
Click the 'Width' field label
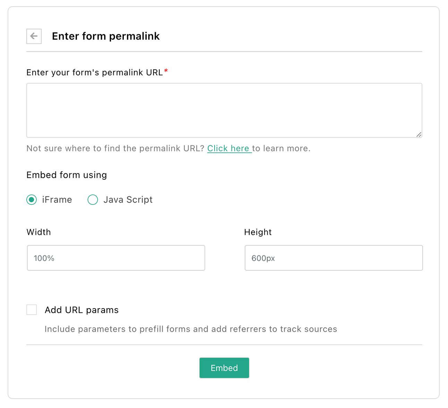[x=38, y=232]
